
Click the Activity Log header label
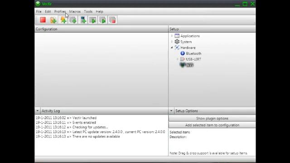pos(50,110)
